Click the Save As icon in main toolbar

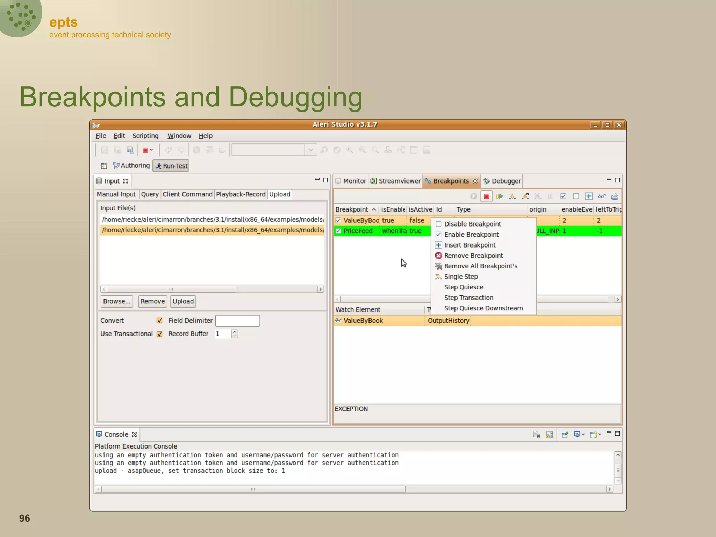[130, 150]
